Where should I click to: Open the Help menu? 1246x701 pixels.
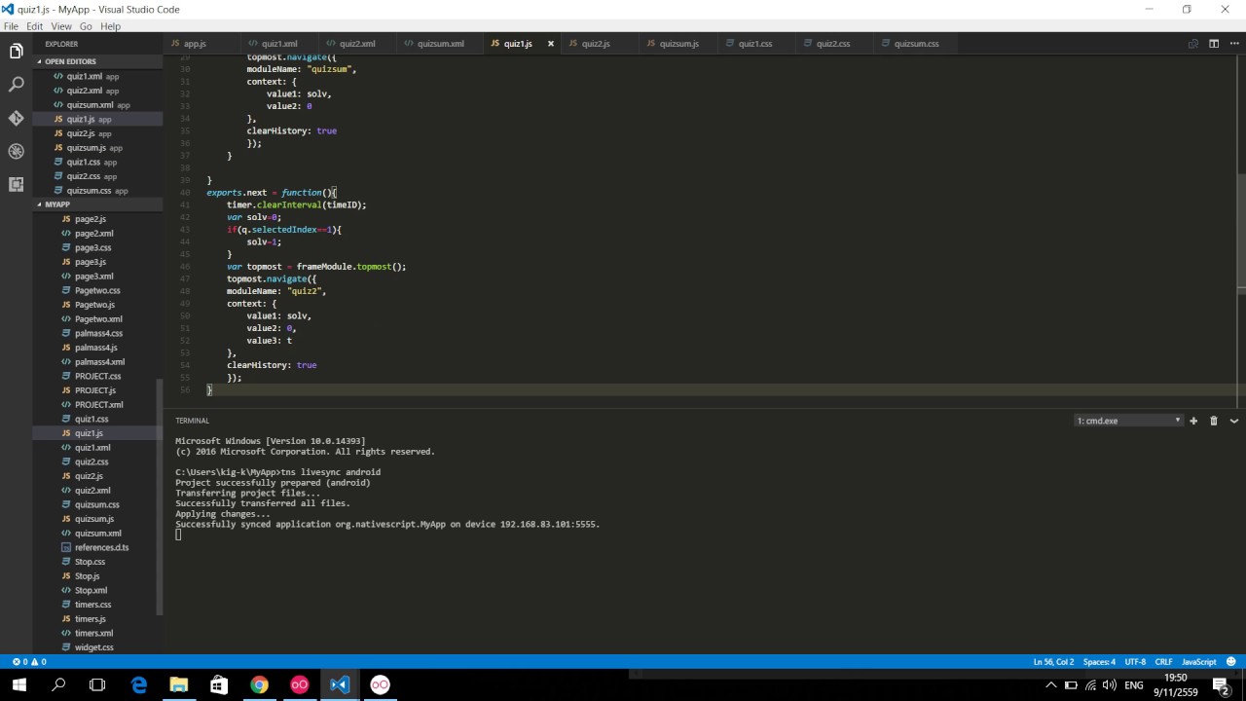pyautogui.click(x=110, y=26)
